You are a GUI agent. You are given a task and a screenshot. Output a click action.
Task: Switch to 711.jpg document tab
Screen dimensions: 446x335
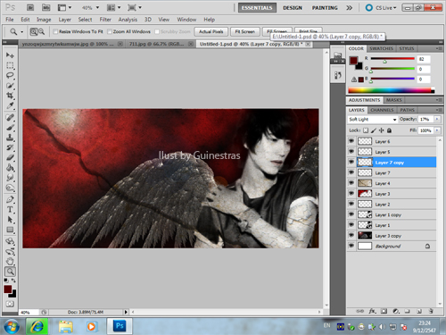[x=156, y=44]
